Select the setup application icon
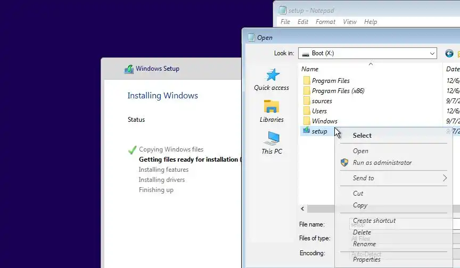This screenshot has height=268, width=460. point(306,130)
